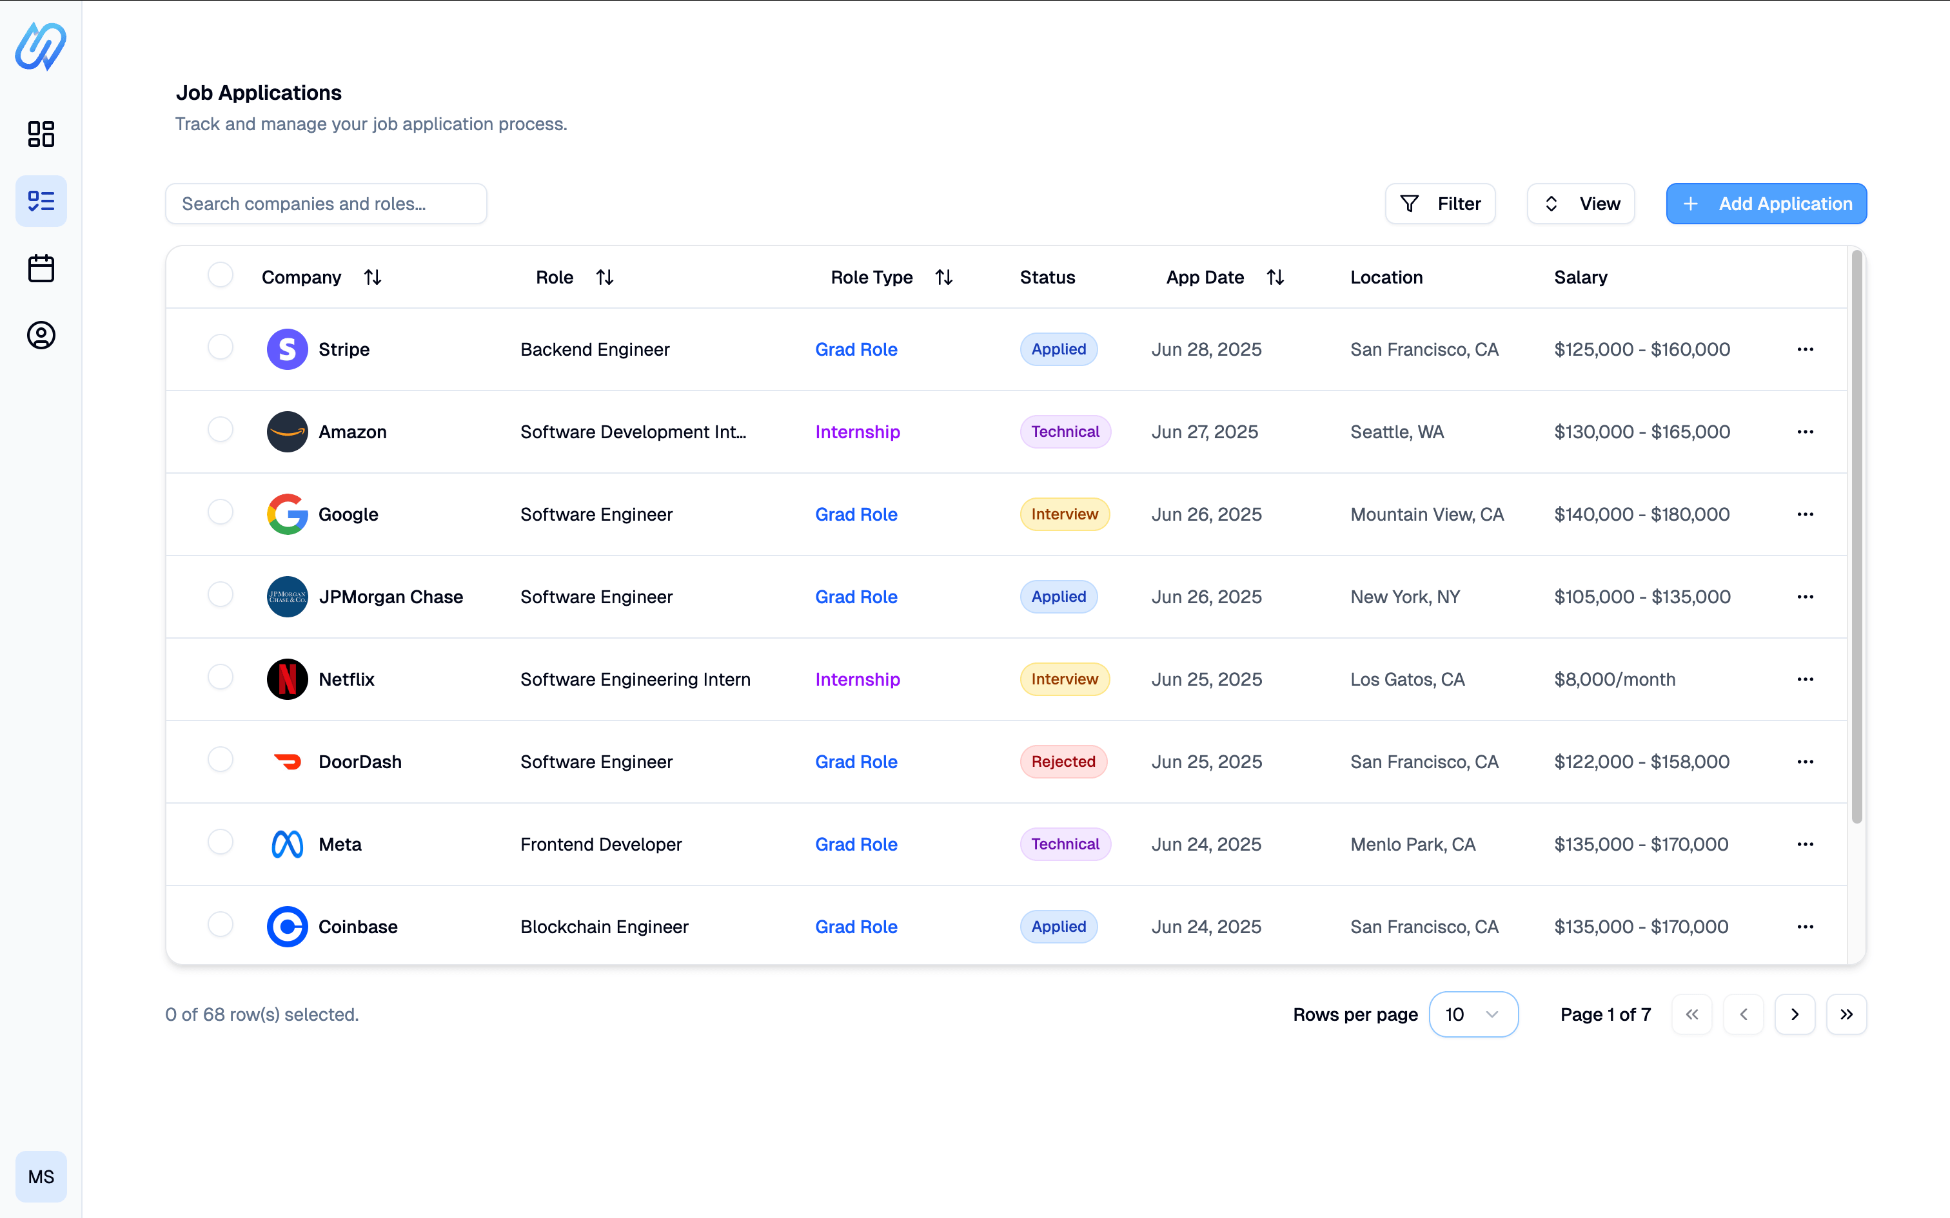Select the Stripe application row checkbox
This screenshot has width=1950, height=1218.
click(x=220, y=347)
